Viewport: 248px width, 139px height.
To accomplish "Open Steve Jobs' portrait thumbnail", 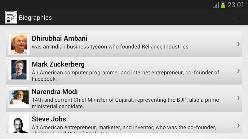I will 19,124.
